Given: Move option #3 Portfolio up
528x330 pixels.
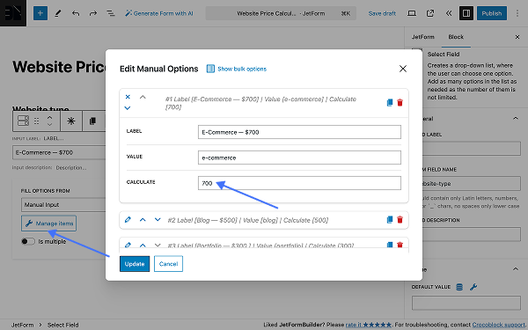Looking at the screenshot, I should click(143, 246).
